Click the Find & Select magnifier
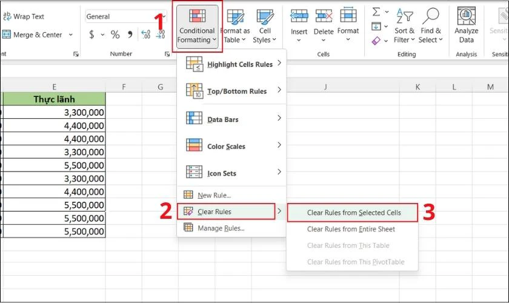Image resolution: width=509 pixels, height=303 pixels. [431, 18]
